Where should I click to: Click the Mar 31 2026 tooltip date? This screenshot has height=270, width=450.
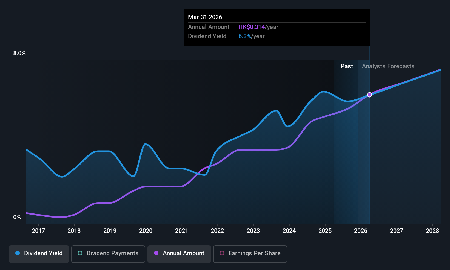point(205,17)
